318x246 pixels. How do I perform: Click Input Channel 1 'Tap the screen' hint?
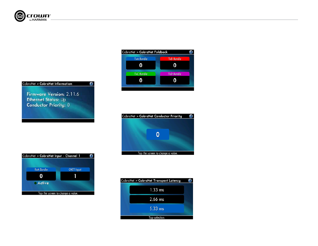tap(58, 193)
